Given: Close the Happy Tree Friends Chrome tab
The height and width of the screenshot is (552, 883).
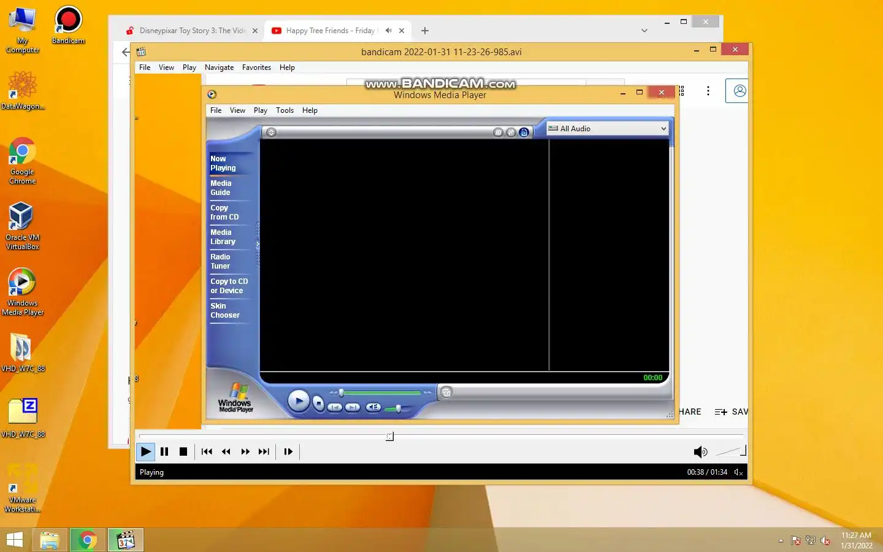Looking at the screenshot, I should point(402,31).
